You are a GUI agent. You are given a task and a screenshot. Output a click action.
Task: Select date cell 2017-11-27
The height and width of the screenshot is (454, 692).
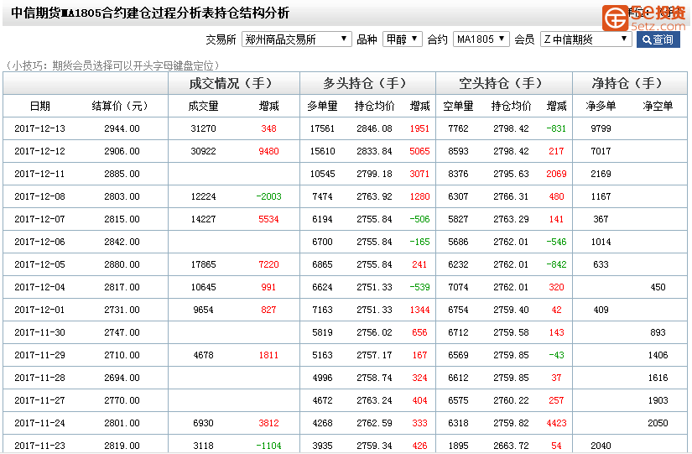39,400
